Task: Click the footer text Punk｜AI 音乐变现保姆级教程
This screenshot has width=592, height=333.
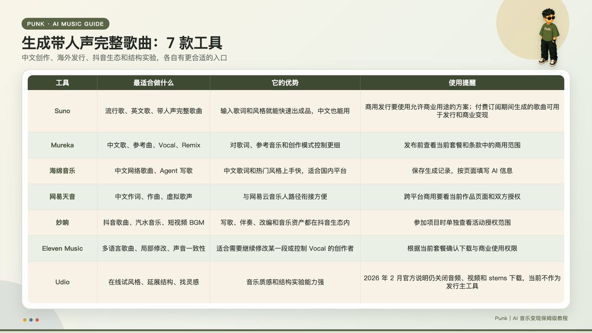Action: (x=531, y=318)
